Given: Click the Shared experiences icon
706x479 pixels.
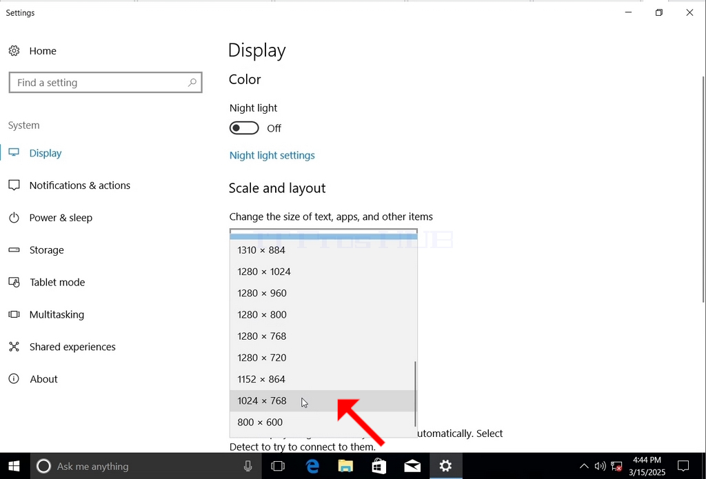Looking at the screenshot, I should click(x=14, y=347).
